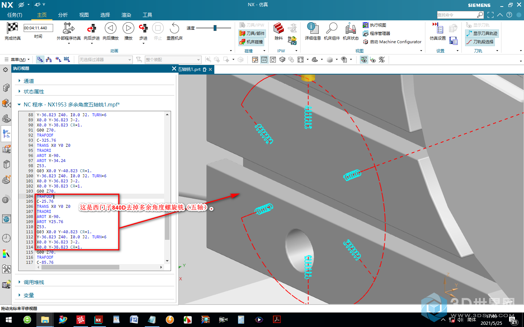Open 仿真设置 simulation settings
This screenshot has height=327, width=524.
pyautogui.click(x=438, y=28)
